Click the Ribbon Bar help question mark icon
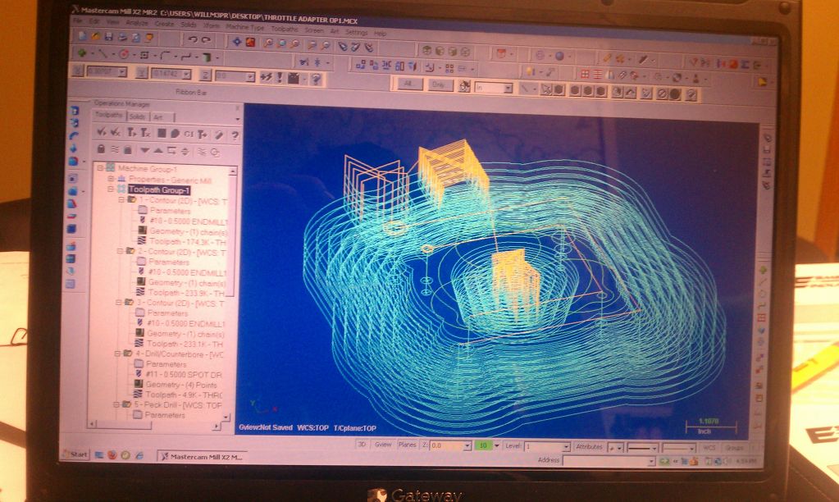 click(x=316, y=80)
